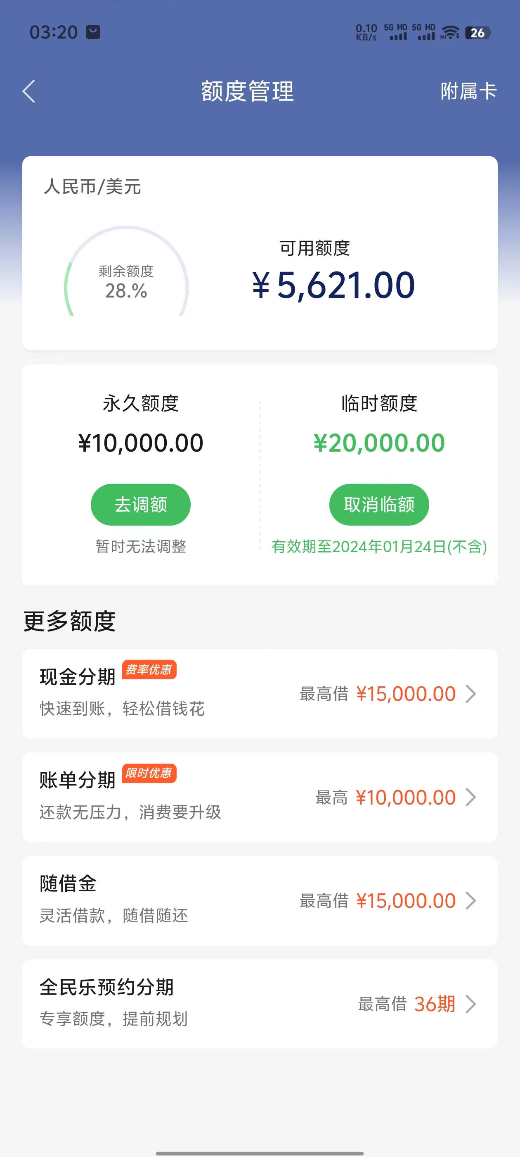Screen dimensions: 520x1157
Task: Open the 随借金 flexible loan item
Action: 260,900
